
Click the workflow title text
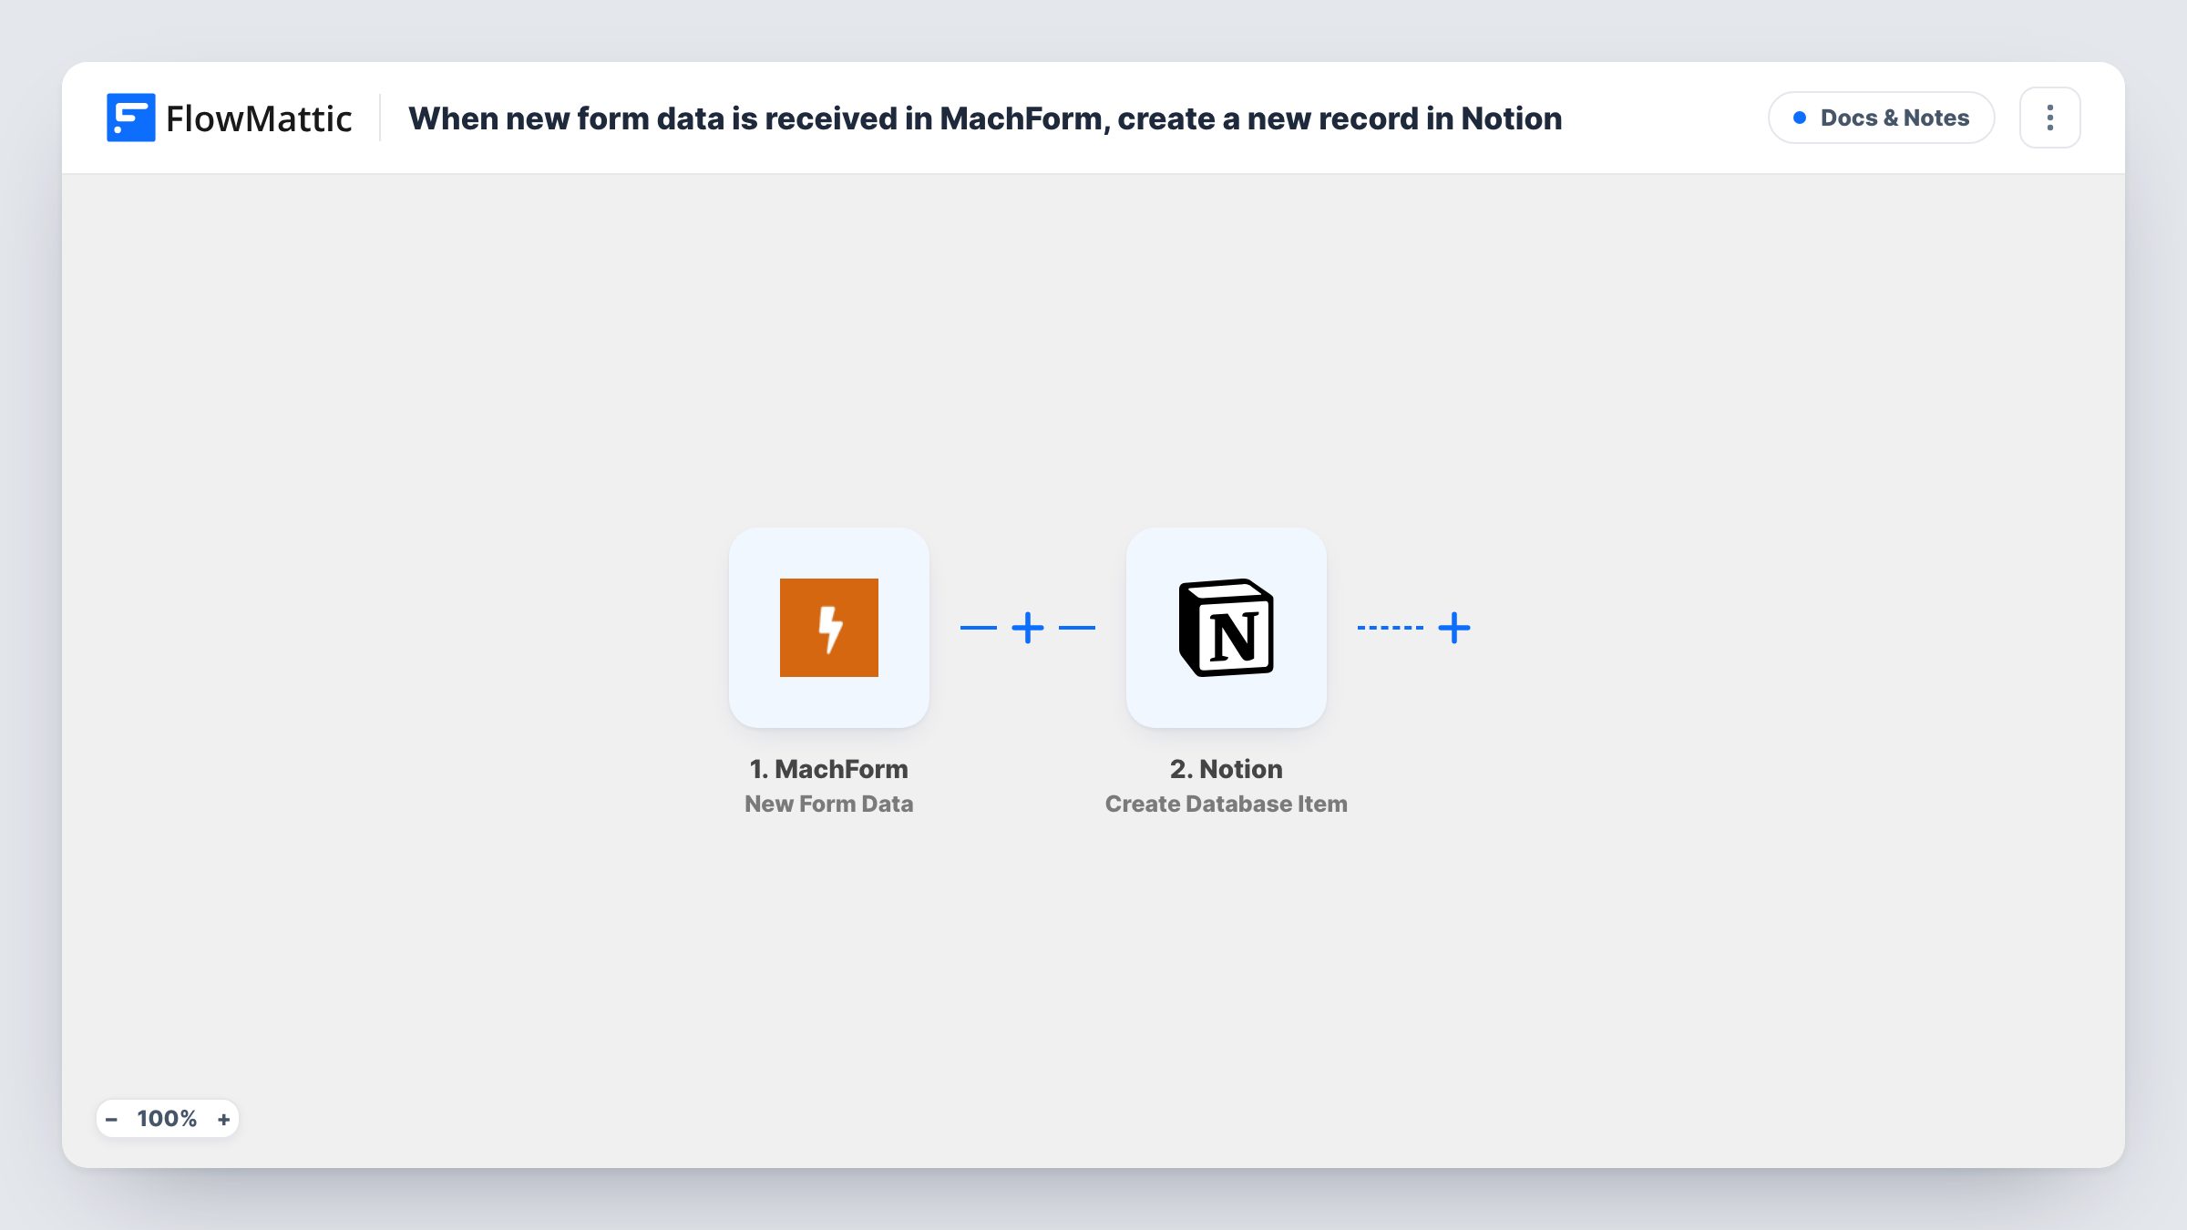pyautogui.click(x=985, y=118)
